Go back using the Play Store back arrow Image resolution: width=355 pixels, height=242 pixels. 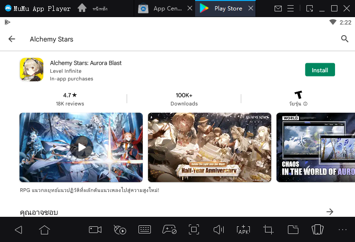coord(12,39)
